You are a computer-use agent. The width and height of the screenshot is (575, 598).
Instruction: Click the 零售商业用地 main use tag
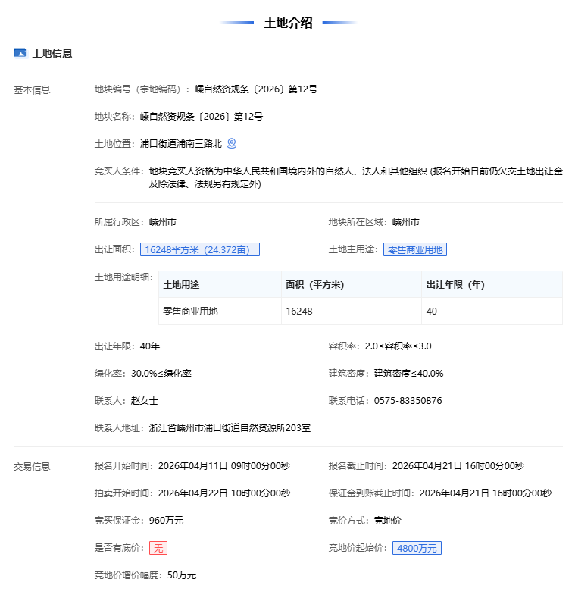414,249
